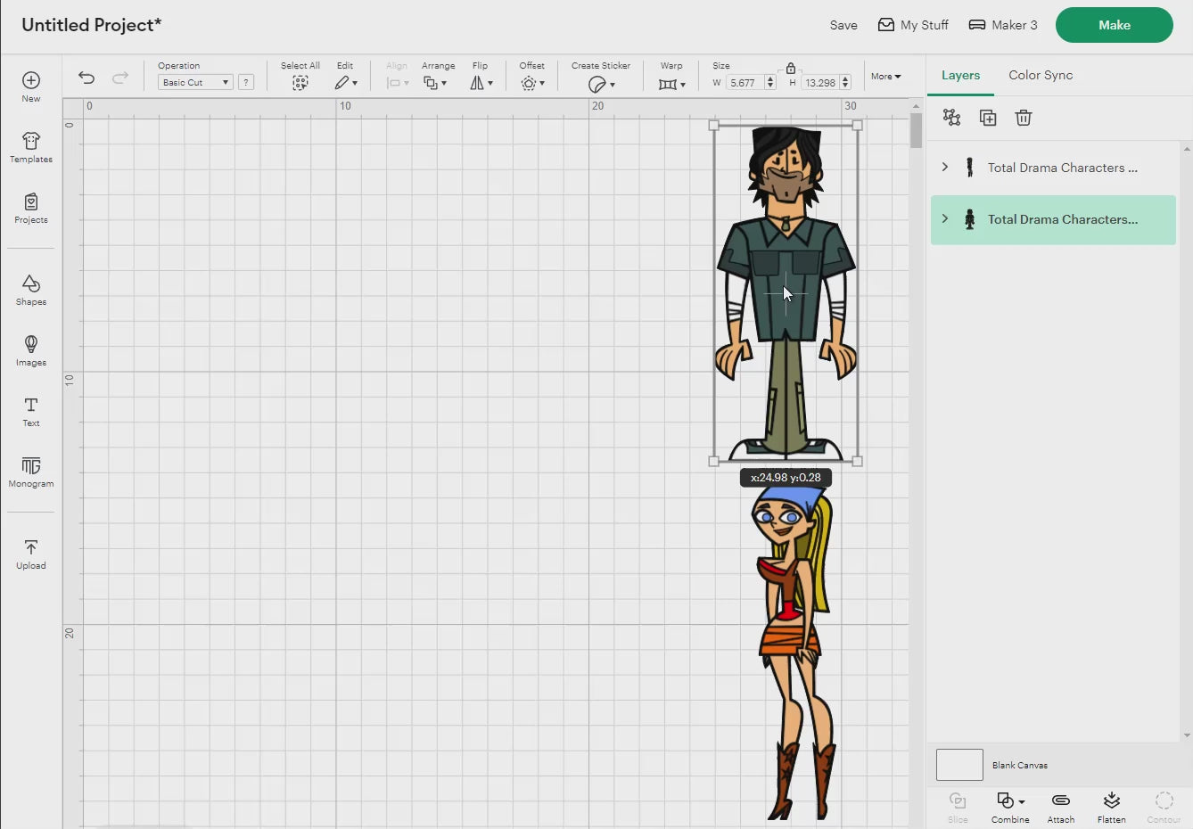Click the Operation help question mark
This screenshot has width=1193, height=829.
pyautogui.click(x=246, y=82)
